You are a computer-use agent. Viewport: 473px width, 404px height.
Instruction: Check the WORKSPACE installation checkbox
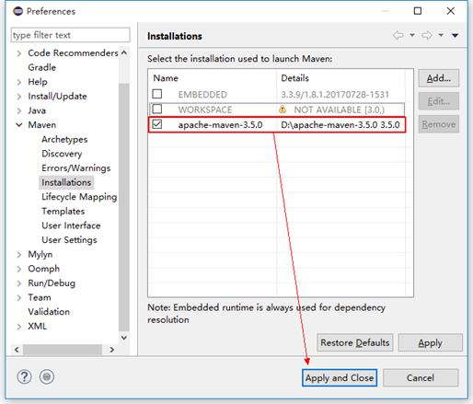tap(157, 109)
